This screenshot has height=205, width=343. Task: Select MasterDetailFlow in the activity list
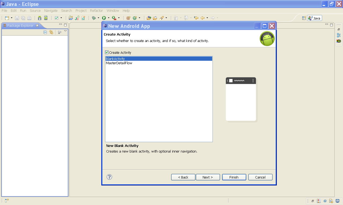(x=119, y=63)
